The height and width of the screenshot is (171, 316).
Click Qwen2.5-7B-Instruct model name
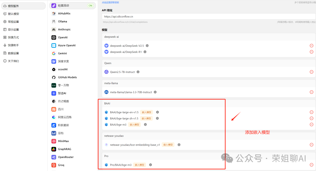click(x=122, y=72)
